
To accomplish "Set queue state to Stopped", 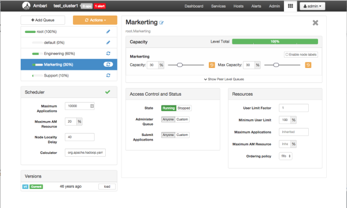I will tap(184, 108).
